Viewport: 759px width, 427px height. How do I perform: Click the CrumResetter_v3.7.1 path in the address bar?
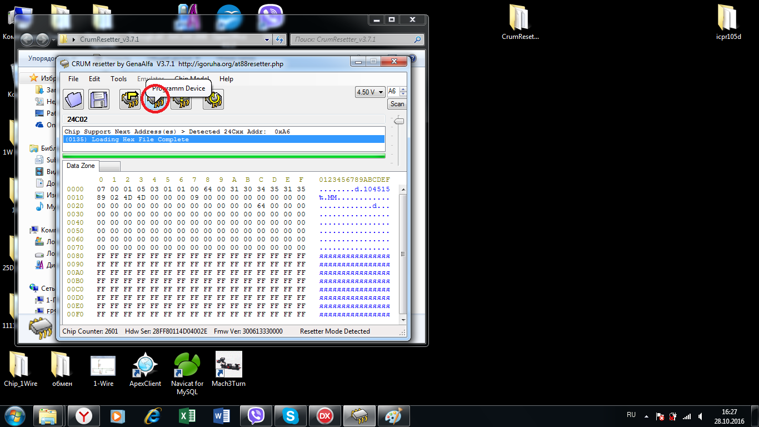coord(109,39)
